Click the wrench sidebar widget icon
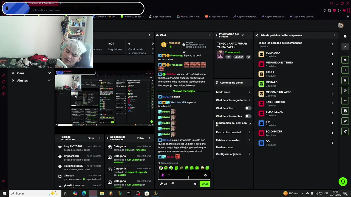 pyautogui.click(x=345, y=121)
